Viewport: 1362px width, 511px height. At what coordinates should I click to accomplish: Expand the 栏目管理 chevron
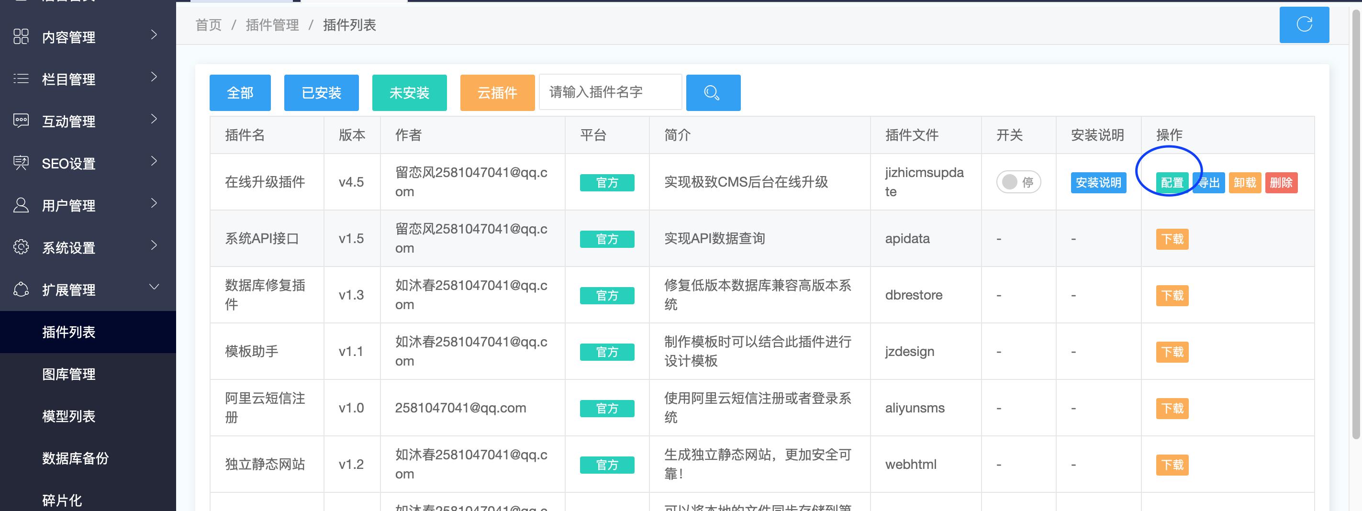click(154, 77)
